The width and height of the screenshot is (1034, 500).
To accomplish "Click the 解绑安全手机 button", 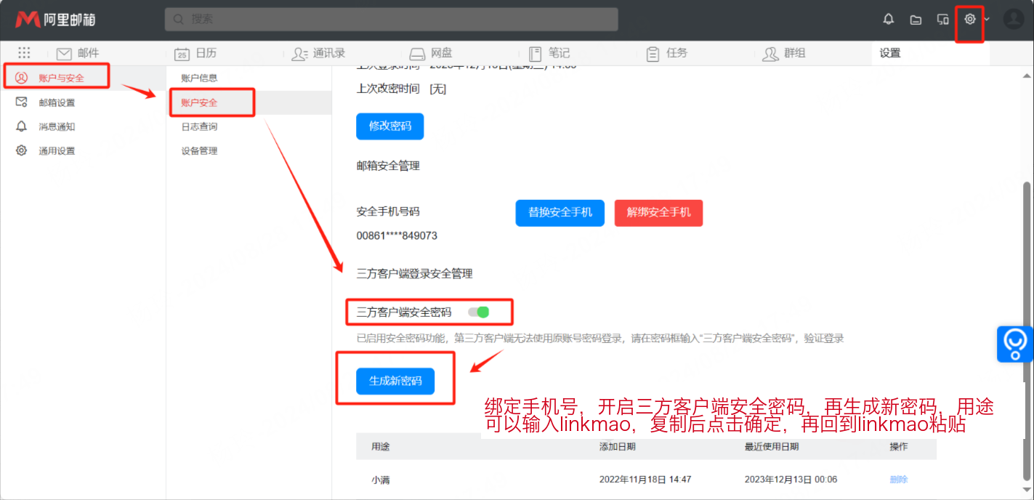I will click(x=658, y=213).
